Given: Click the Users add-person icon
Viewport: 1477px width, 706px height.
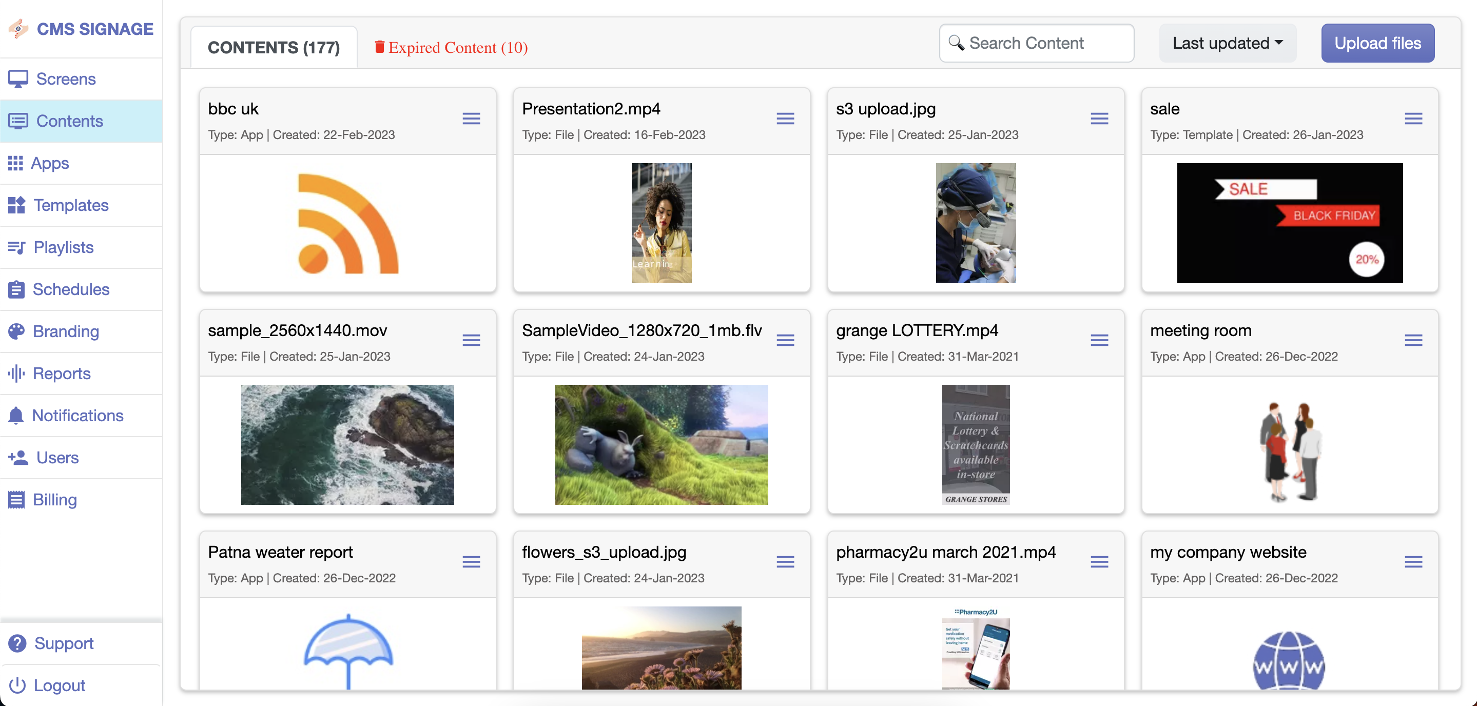Looking at the screenshot, I should [x=18, y=457].
